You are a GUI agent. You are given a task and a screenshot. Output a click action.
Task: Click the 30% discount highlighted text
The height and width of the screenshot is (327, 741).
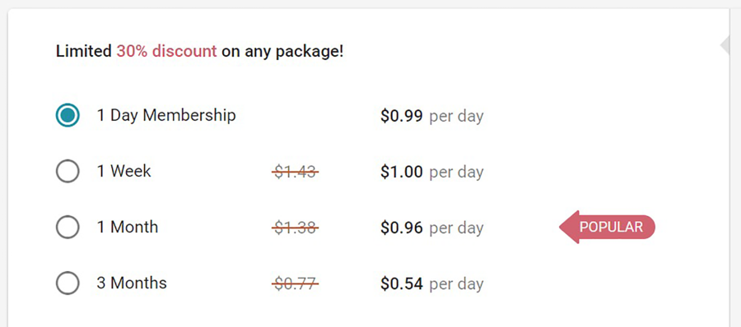click(167, 51)
